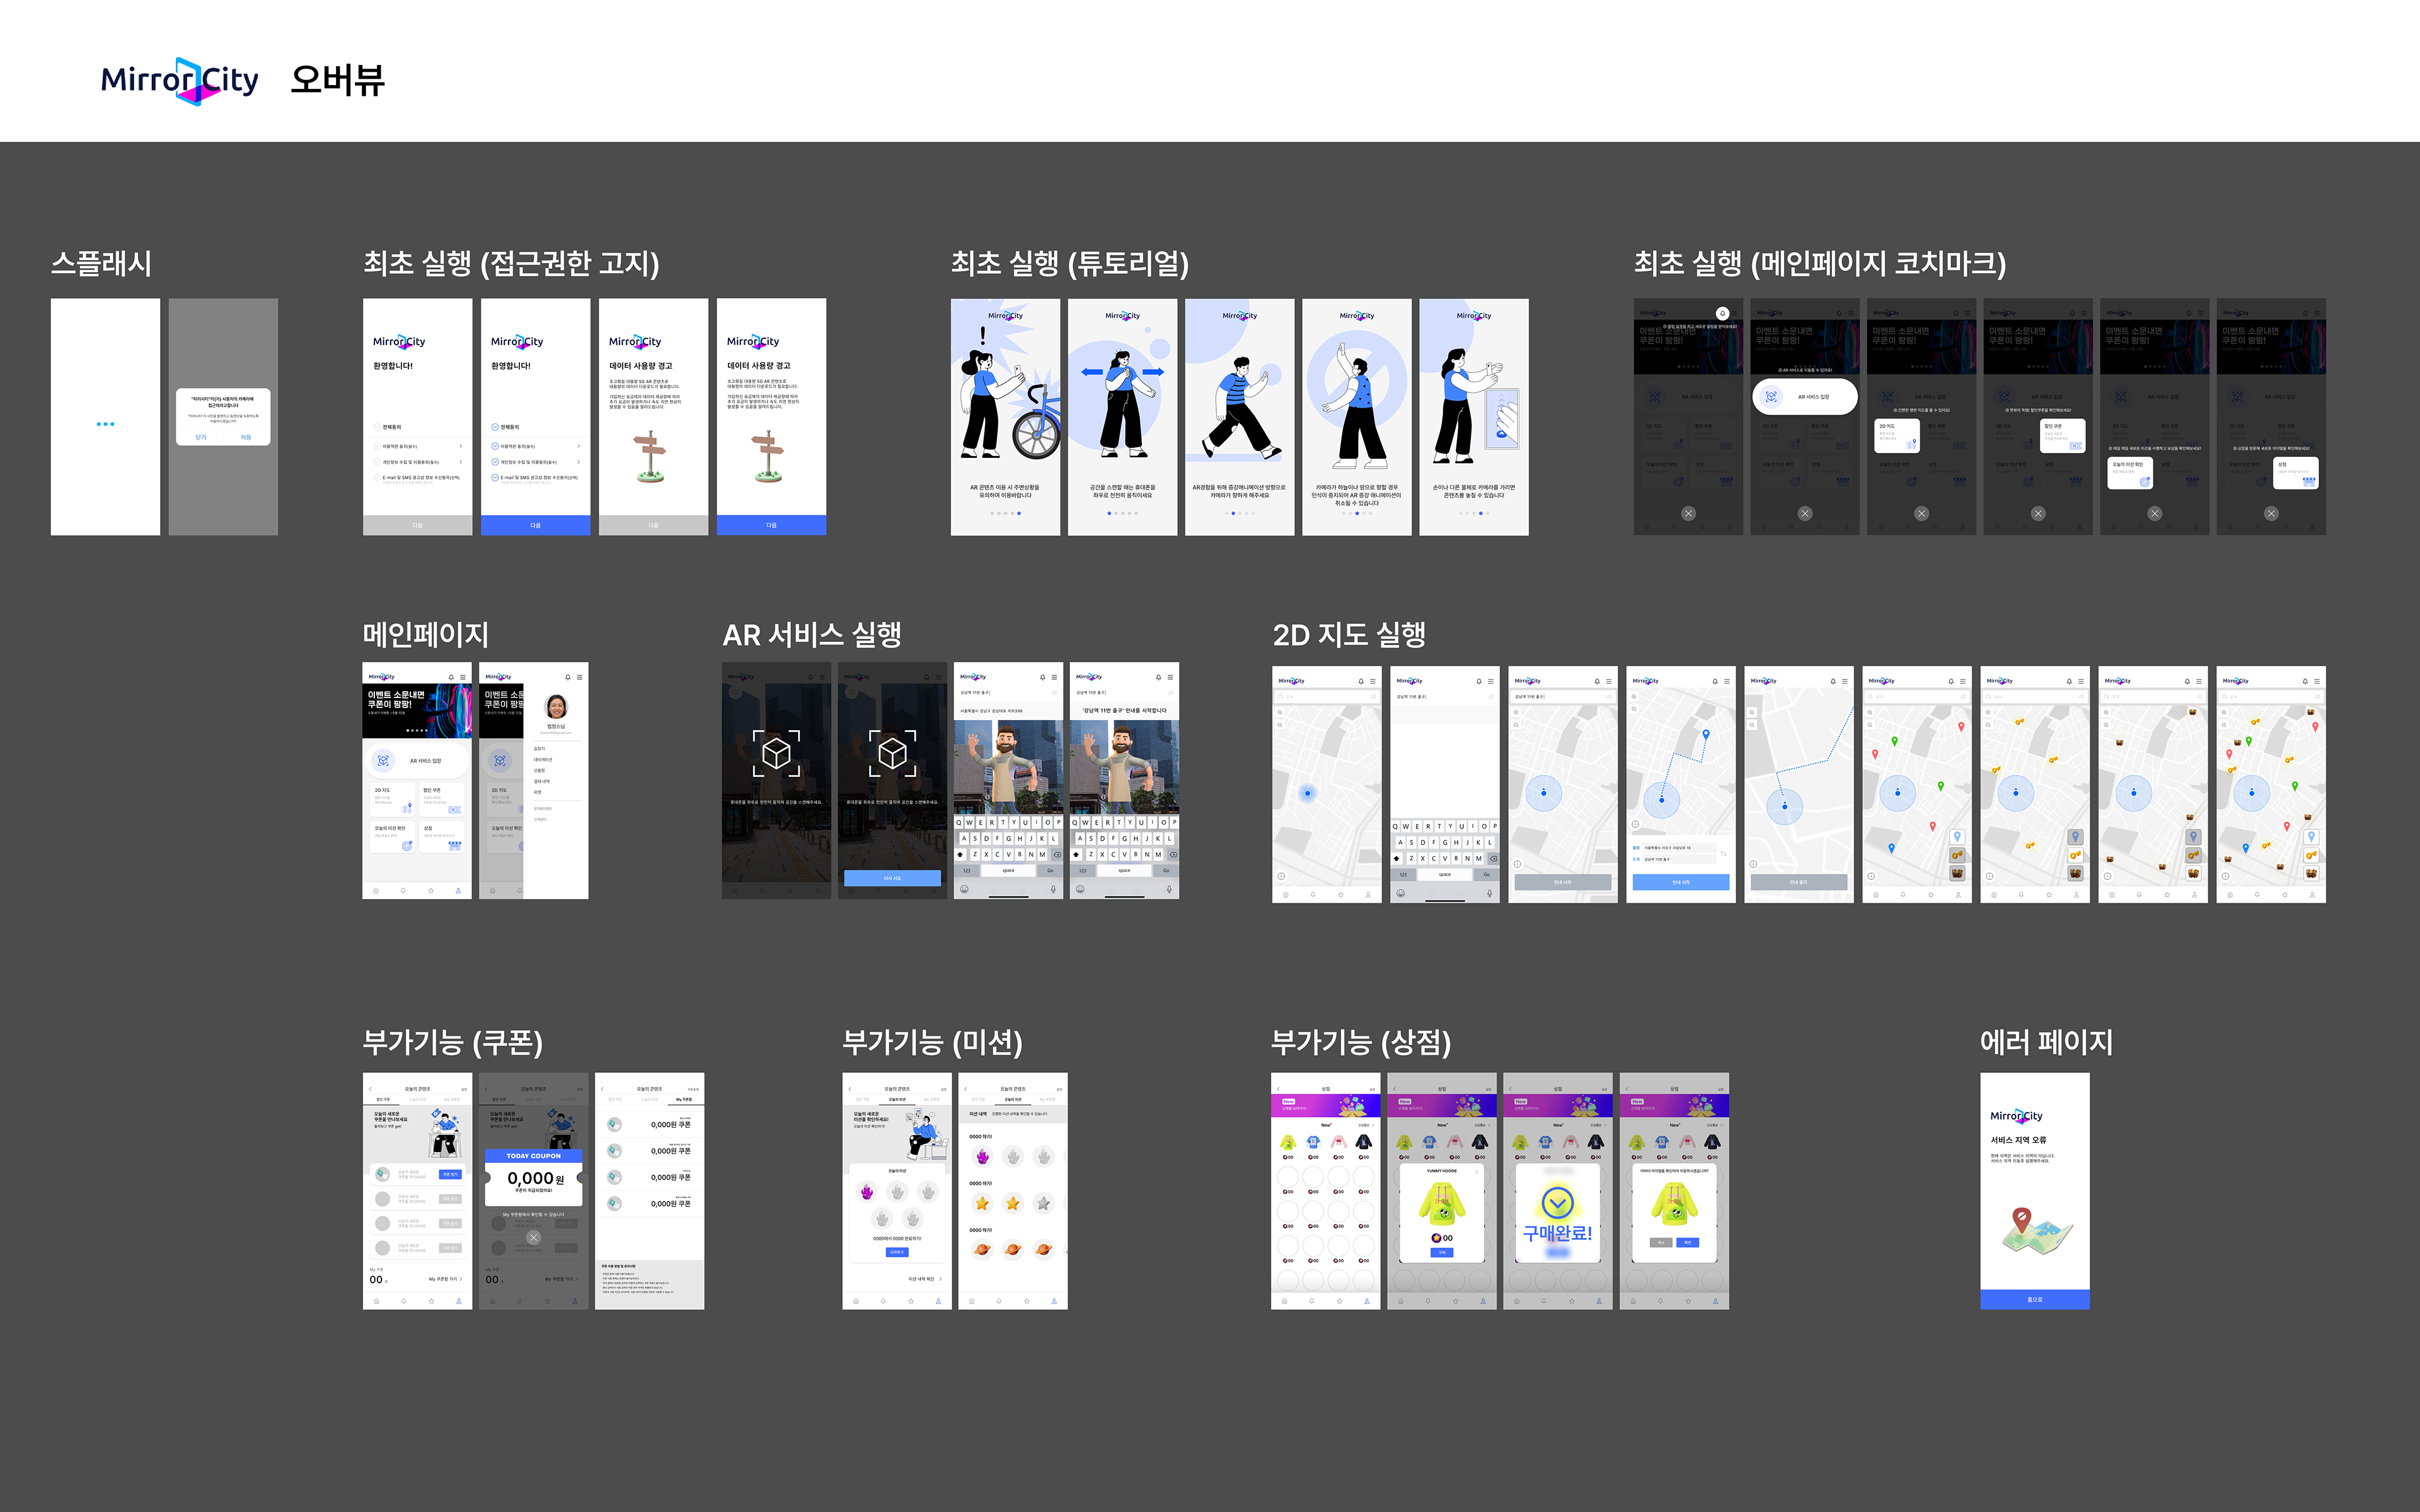Image resolution: width=2420 pixels, height=1512 pixels.
Task: Toggle E-mail 및 SMS consent checkbox on first screen
Action: pyautogui.click(x=377, y=478)
